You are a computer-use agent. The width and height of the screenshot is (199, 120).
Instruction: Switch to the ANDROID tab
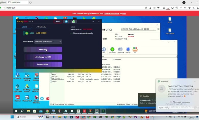41,27
